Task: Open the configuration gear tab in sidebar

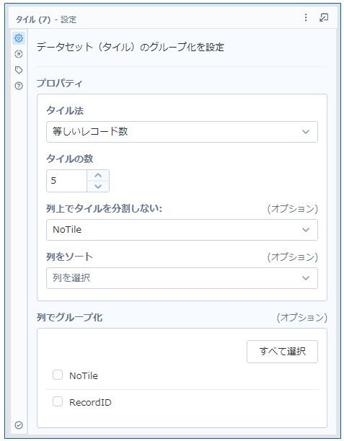Action: (x=19, y=38)
